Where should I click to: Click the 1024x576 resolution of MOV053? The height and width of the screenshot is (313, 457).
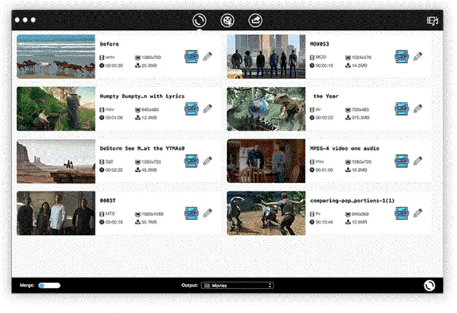pos(361,57)
